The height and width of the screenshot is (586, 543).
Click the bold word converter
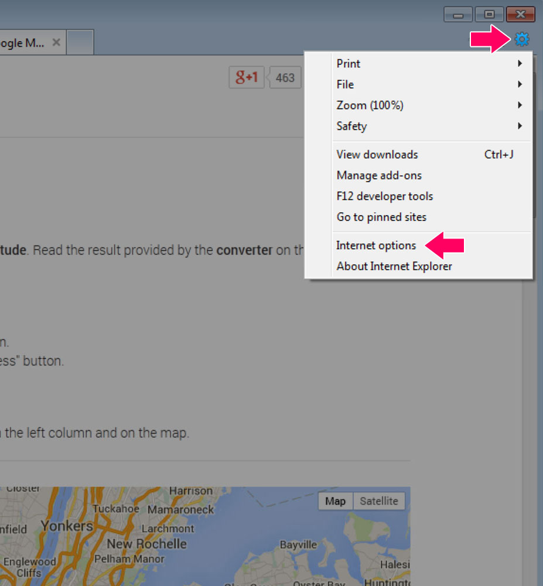(244, 250)
